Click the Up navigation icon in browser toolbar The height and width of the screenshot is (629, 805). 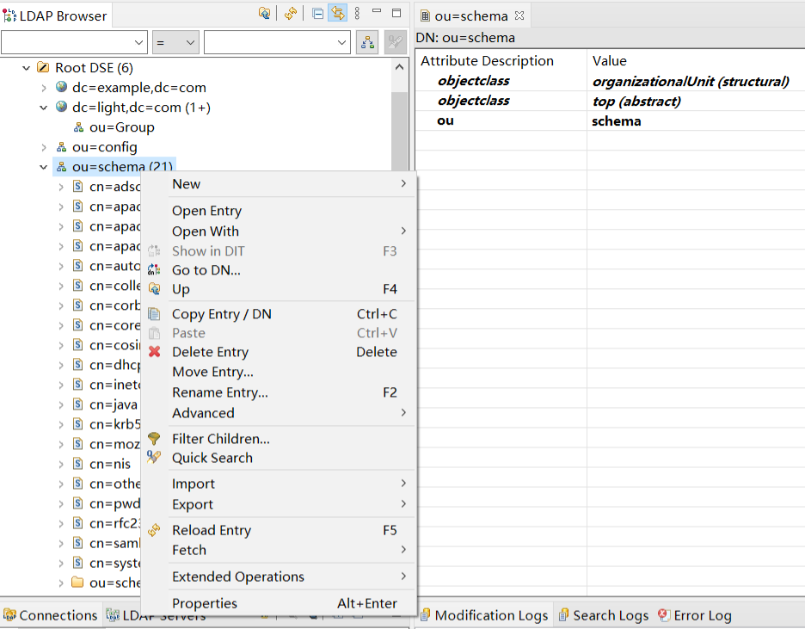pyautogui.click(x=265, y=14)
